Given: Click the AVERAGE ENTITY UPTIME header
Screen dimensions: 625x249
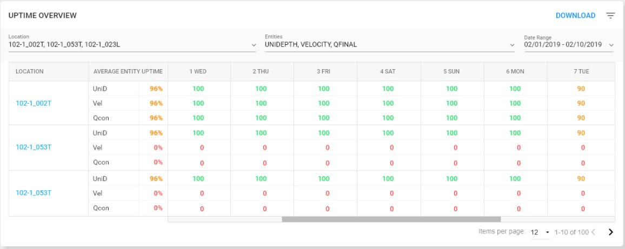Looking at the screenshot, I should tap(128, 71).
